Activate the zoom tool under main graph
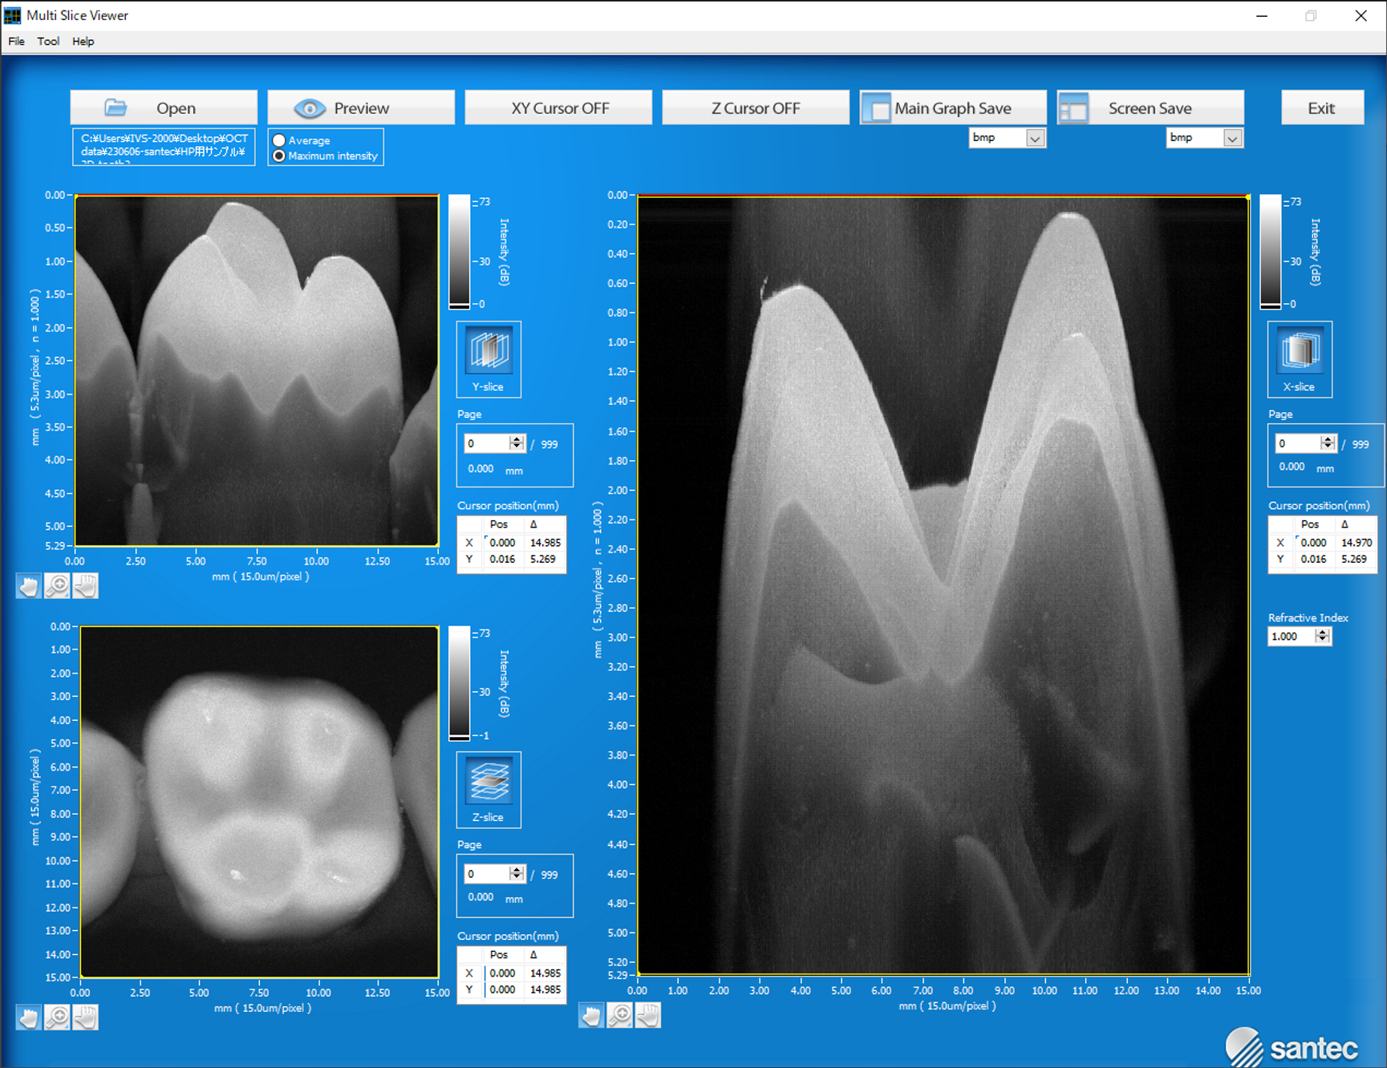This screenshot has height=1068, width=1387. point(620,1016)
